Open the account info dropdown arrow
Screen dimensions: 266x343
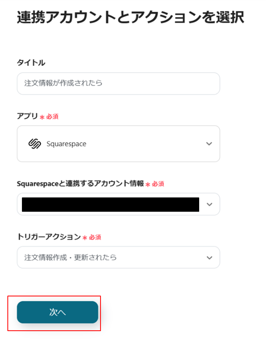[x=209, y=204]
